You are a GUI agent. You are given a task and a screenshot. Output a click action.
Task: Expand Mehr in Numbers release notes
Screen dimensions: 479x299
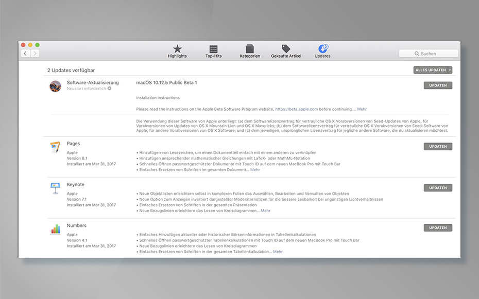(x=278, y=252)
